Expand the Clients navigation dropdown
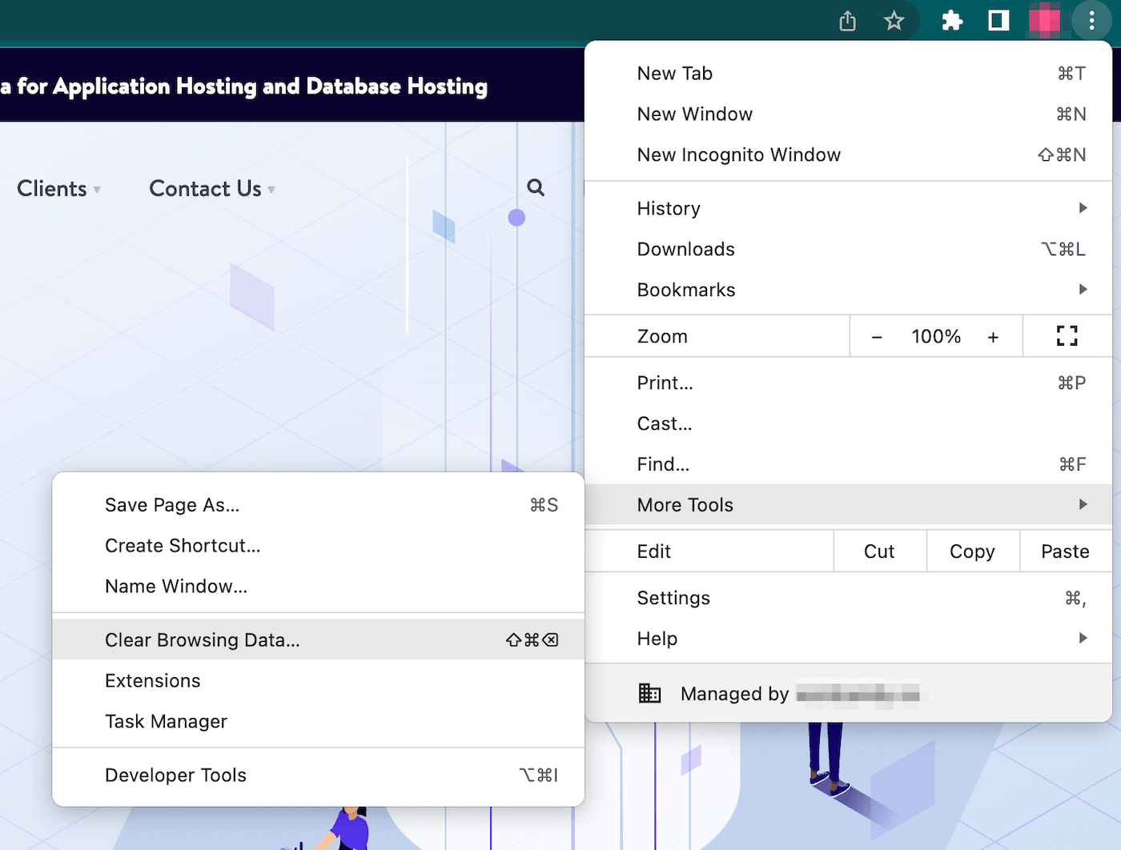This screenshot has width=1121, height=850. 58,189
